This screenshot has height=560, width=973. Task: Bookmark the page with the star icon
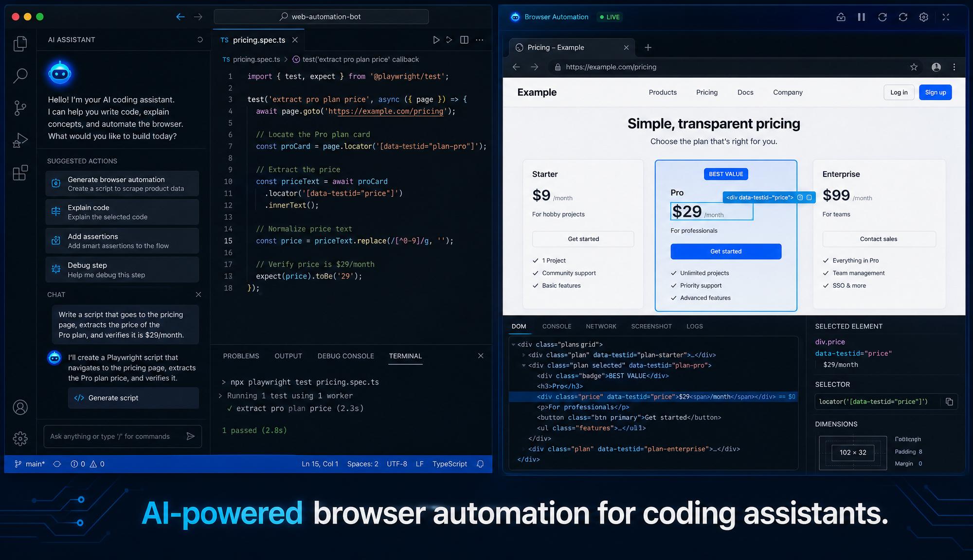tap(914, 67)
